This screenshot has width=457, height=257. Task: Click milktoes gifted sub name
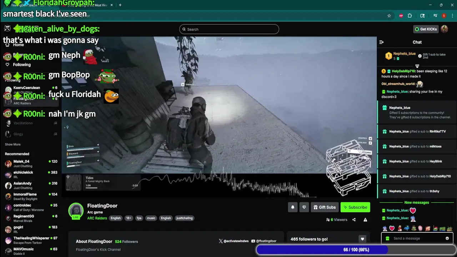[x=436, y=146]
